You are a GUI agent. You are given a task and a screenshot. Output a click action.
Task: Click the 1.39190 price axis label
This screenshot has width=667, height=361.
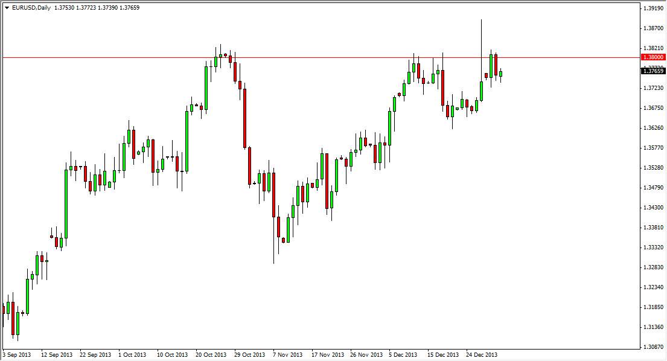(x=653, y=8)
